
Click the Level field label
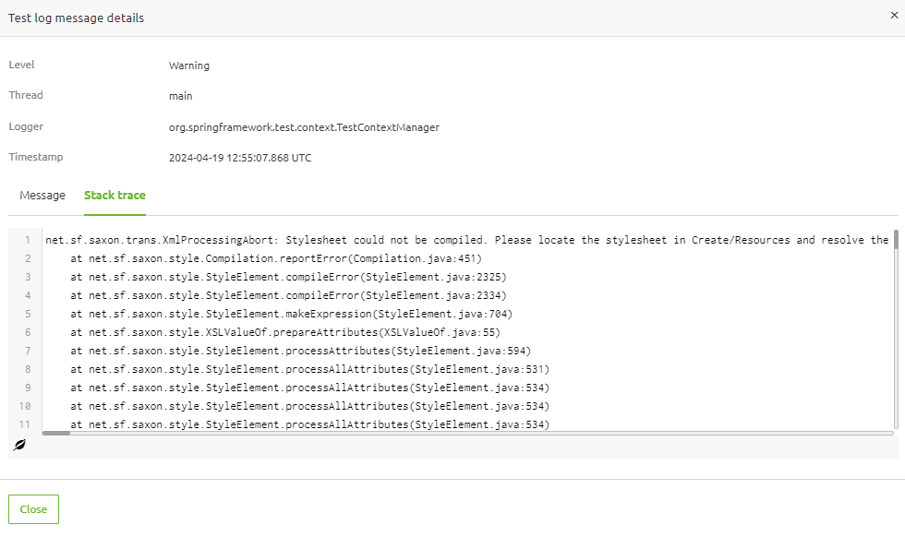(x=20, y=66)
